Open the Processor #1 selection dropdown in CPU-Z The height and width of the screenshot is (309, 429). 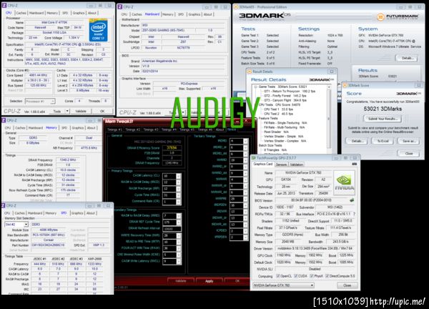[40, 102]
